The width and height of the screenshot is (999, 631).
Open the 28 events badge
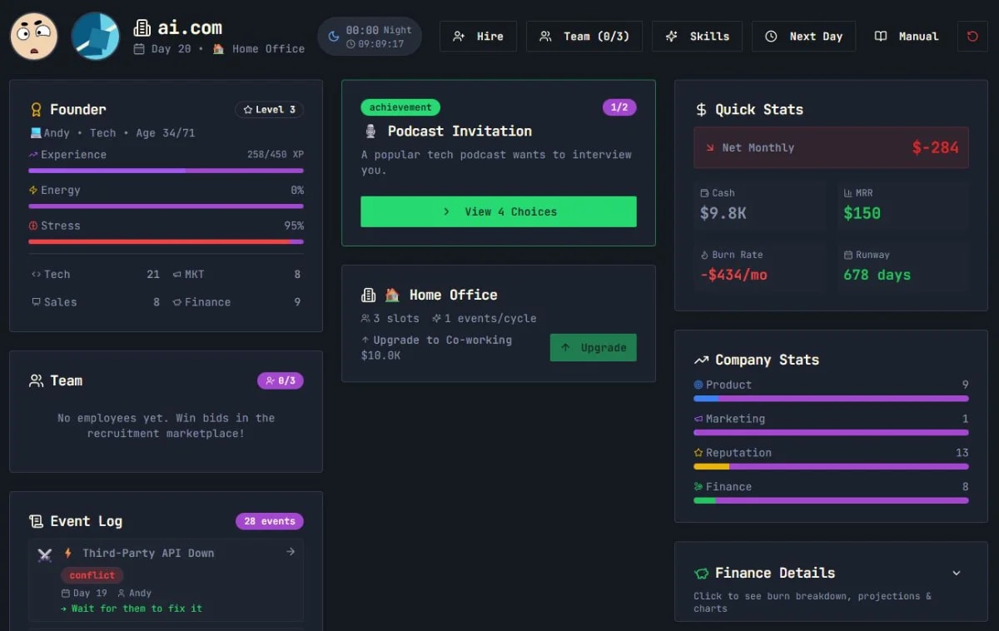269,520
